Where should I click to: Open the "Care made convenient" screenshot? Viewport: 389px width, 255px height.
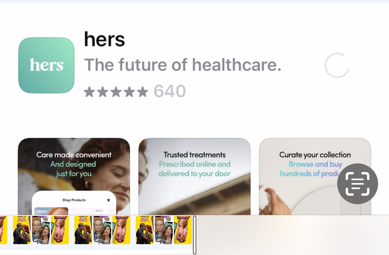(x=74, y=176)
